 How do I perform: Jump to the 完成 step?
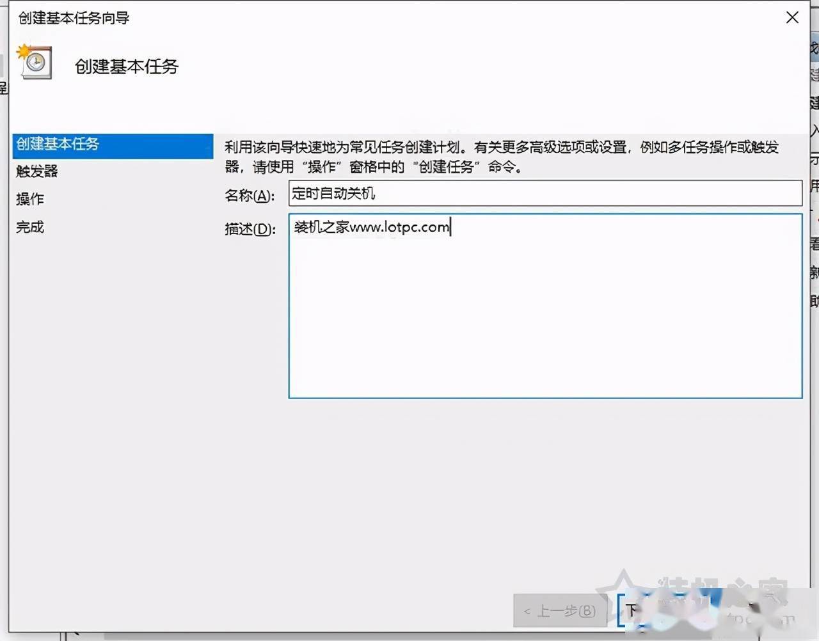click(30, 227)
